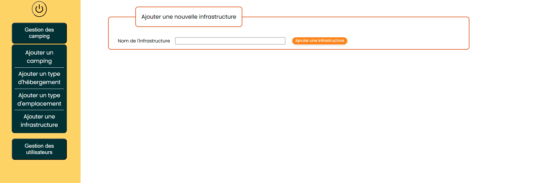Open user management from the sidebar
The height and width of the screenshot is (183, 546).
39,149
